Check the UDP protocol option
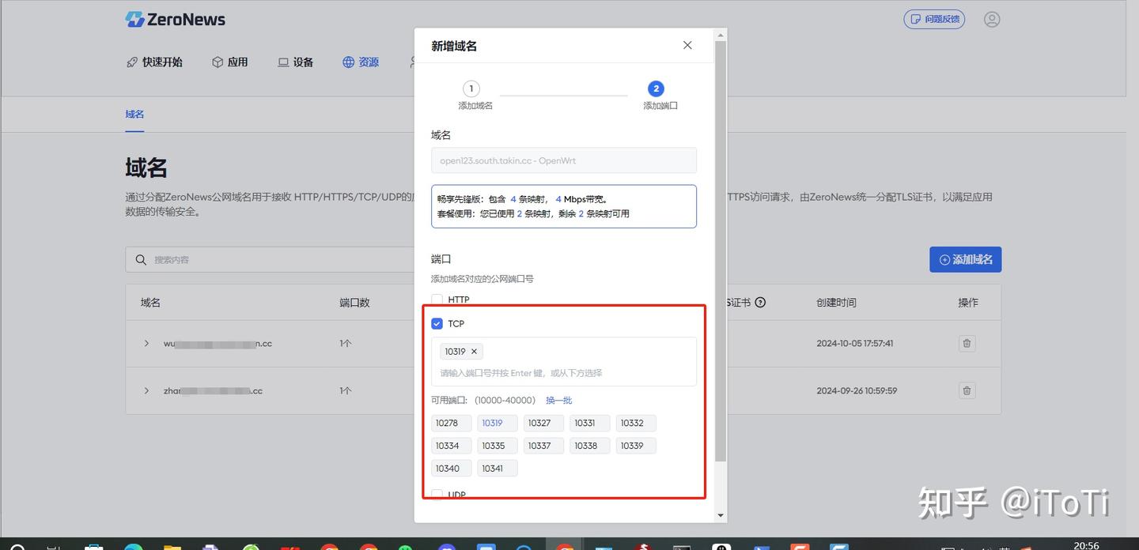This screenshot has width=1139, height=550. click(x=437, y=494)
